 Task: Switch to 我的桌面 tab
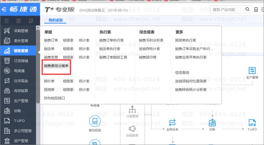(x=56, y=20)
